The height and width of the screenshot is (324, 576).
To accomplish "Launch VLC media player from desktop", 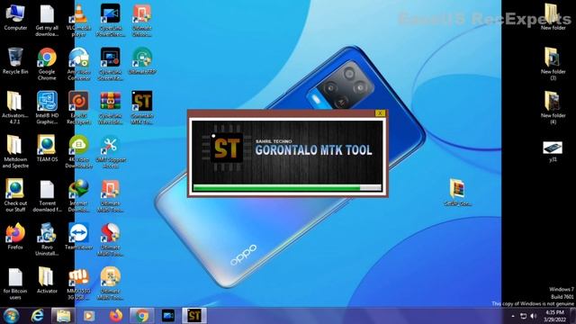I will (x=78, y=20).
